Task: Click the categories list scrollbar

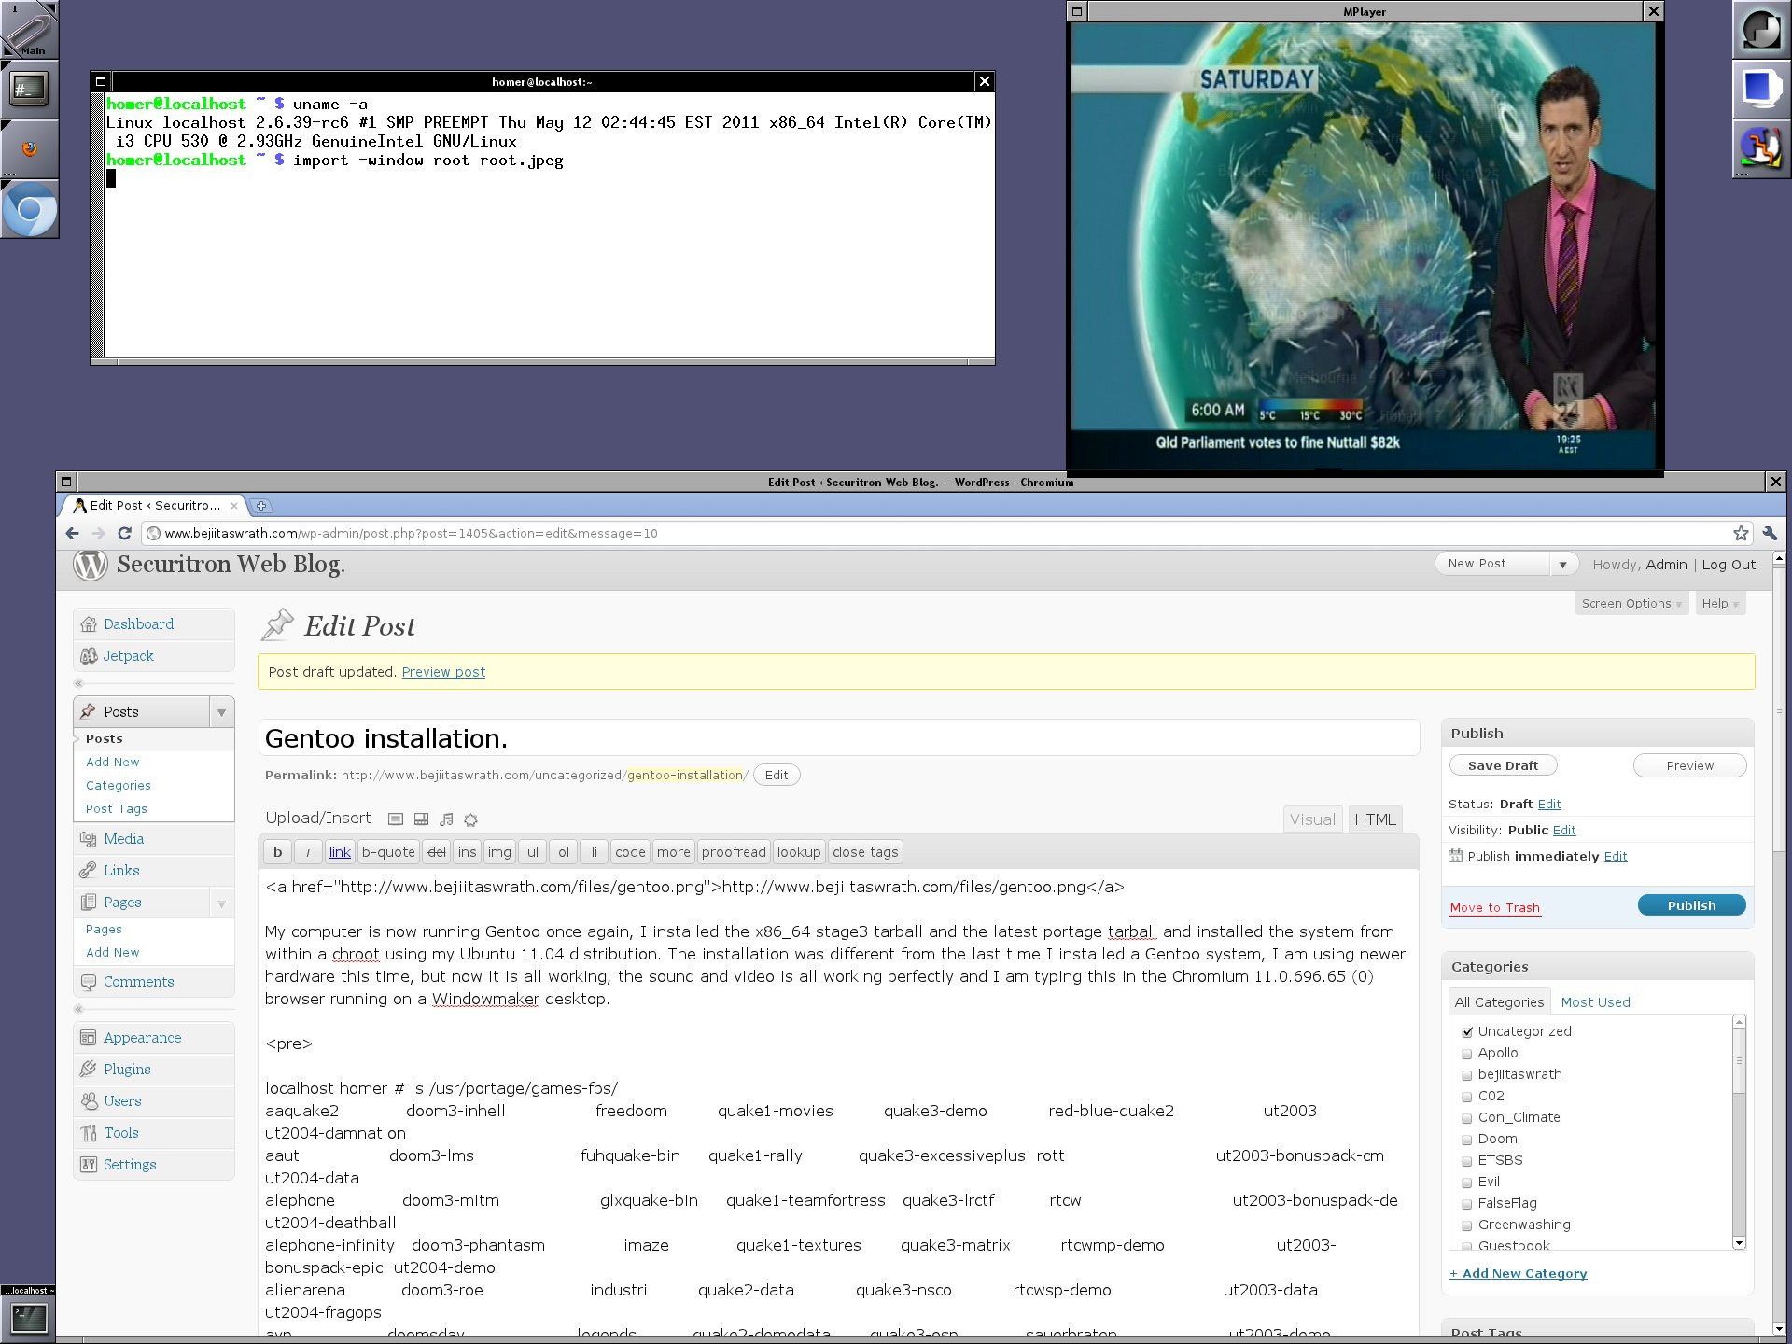Action: 1739,1132
